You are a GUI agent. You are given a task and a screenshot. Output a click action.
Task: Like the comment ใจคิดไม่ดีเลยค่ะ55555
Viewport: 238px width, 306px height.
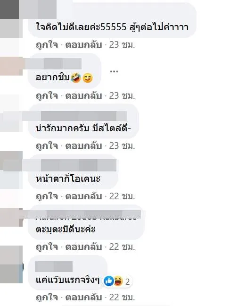(47, 45)
